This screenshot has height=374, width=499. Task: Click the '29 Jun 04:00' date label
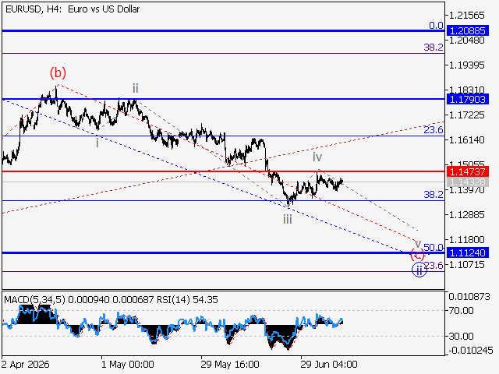329,365
